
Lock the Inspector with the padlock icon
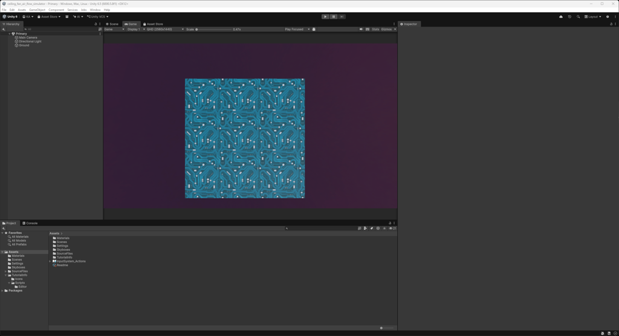coord(611,24)
